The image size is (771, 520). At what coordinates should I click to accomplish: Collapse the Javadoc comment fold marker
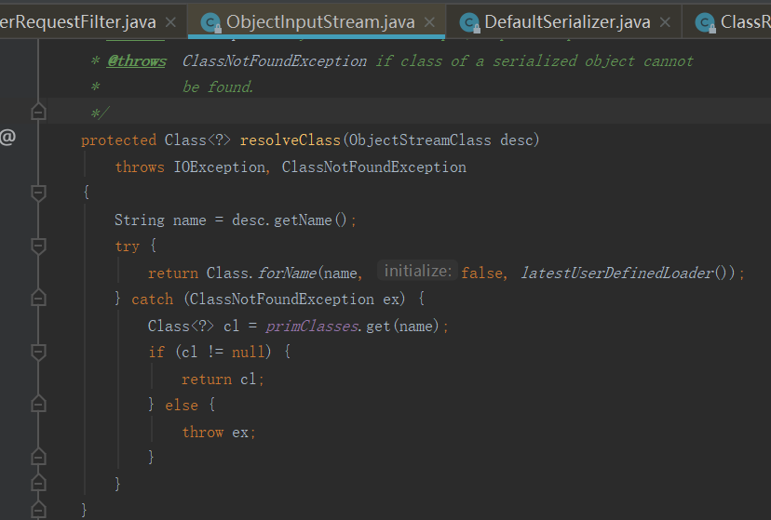click(x=38, y=113)
